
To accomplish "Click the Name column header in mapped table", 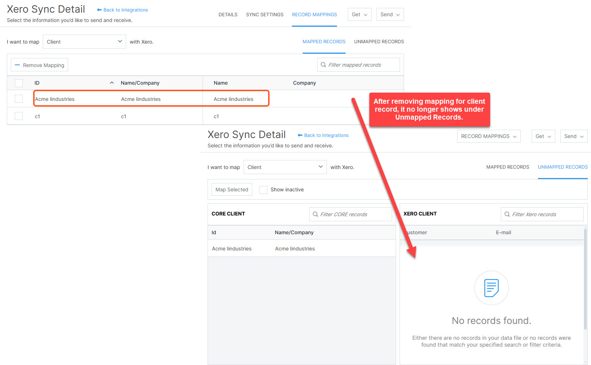I will tap(221, 83).
